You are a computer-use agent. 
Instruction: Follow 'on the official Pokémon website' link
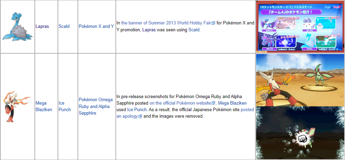pyautogui.click(x=180, y=103)
